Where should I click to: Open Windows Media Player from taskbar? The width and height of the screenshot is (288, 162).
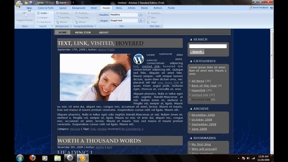45,158
